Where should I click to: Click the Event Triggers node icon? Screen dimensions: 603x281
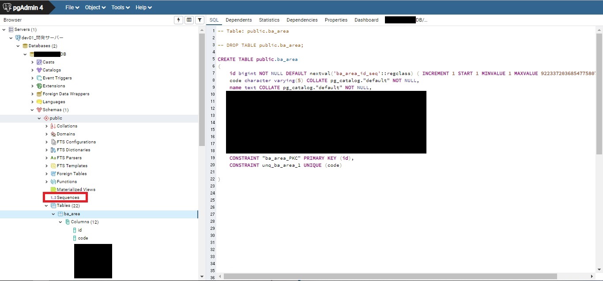tap(39, 78)
